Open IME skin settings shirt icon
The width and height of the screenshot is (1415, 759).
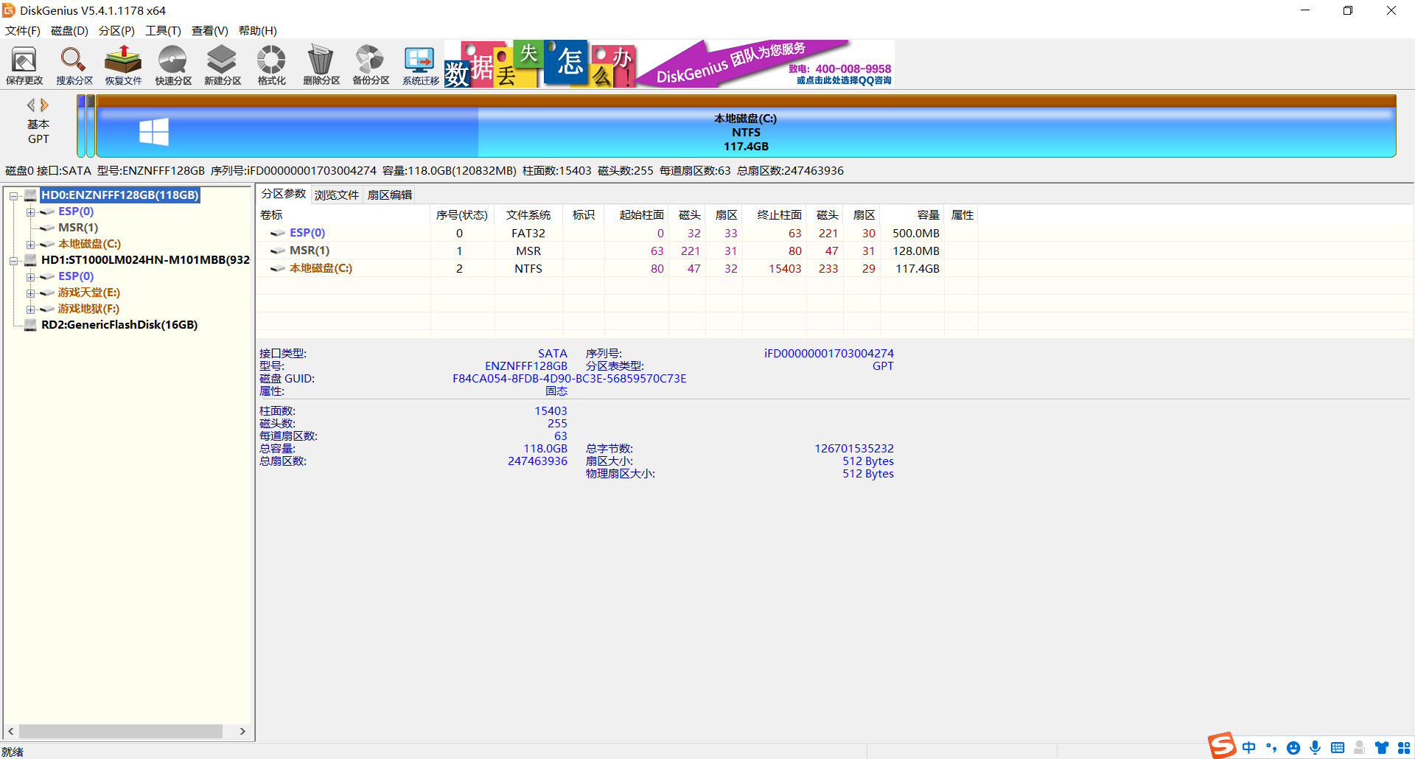(x=1382, y=748)
